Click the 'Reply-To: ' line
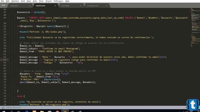Image resolution: width=200 pixels, height=112 pixels. 41,77
